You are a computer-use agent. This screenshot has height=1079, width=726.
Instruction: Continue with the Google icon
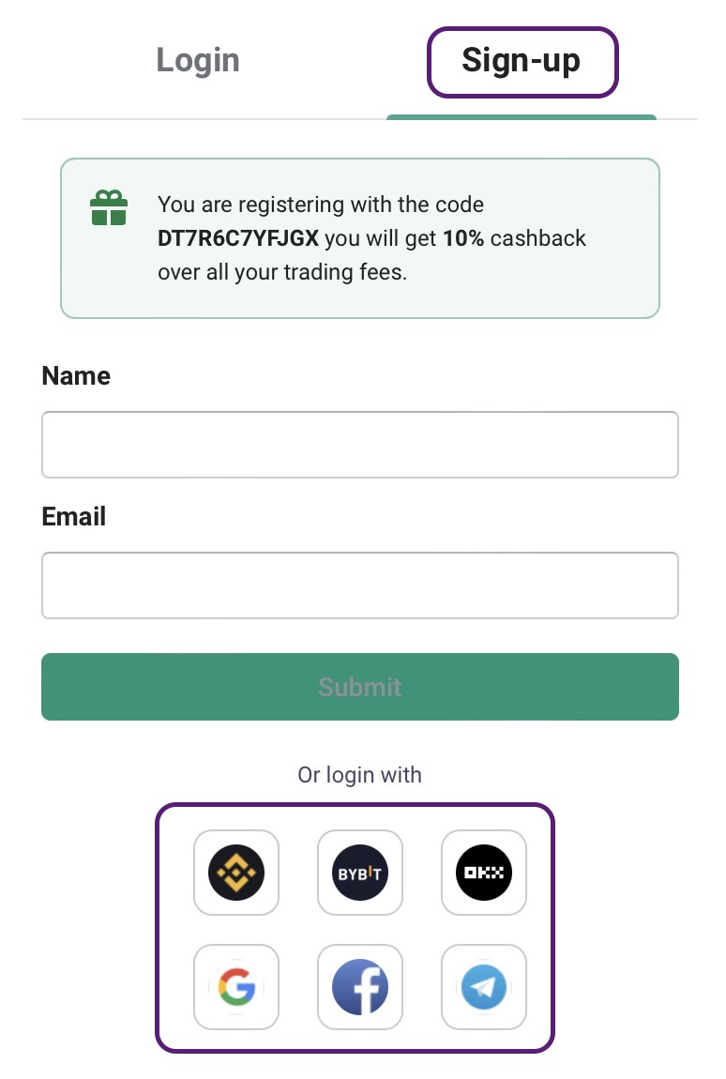click(x=236, y=987)
